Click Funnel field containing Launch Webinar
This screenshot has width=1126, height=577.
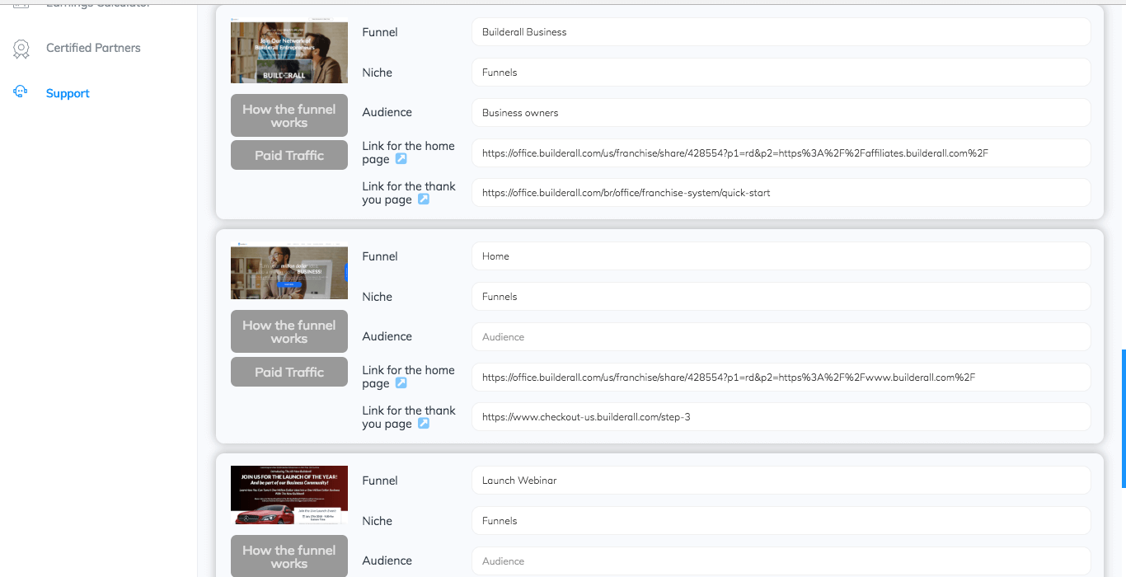(781, 481)
